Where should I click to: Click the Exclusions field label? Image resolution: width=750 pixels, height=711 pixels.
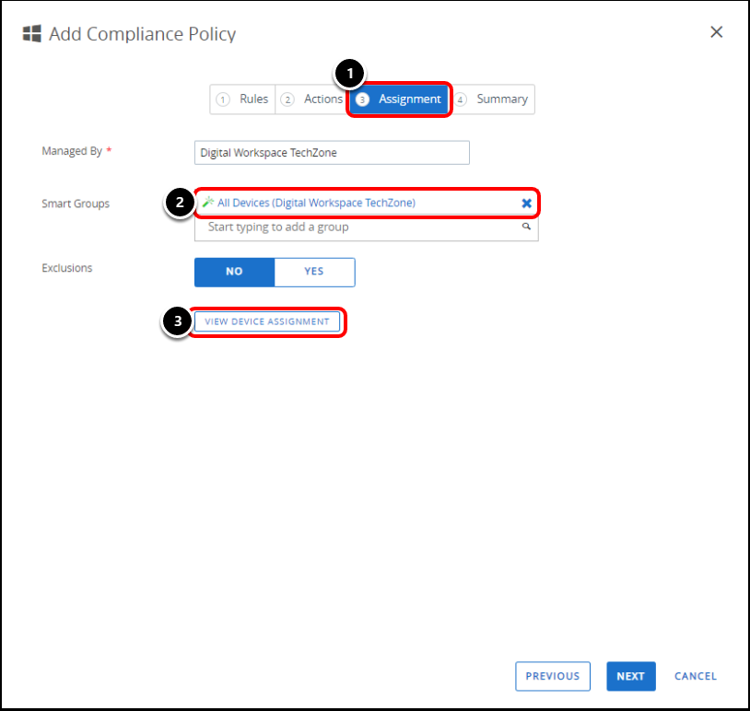pyautogui.click(x=67, y=268)
